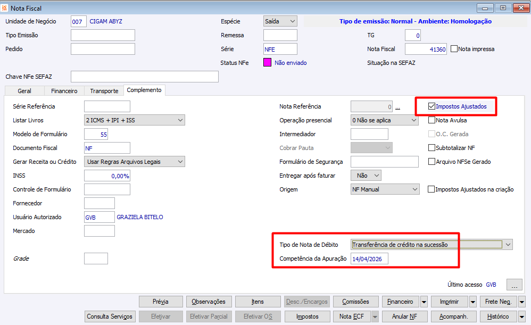This screenshot has width=531, height=325.
Task: Click the ellipsis button beside Último acesso
Action: click(x=515, y=285)
